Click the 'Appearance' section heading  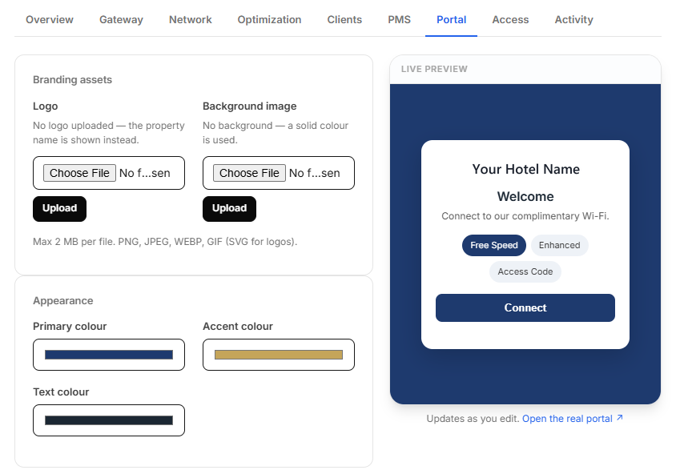[x=62, y=301]
